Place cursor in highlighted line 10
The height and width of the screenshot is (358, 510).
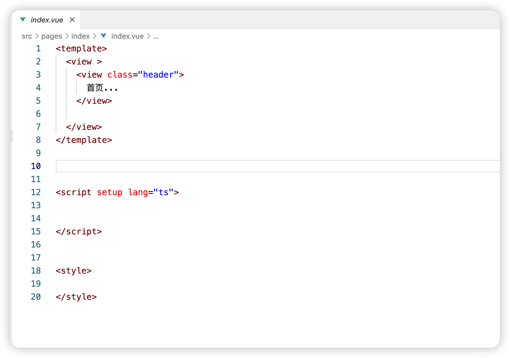point(278,166)
